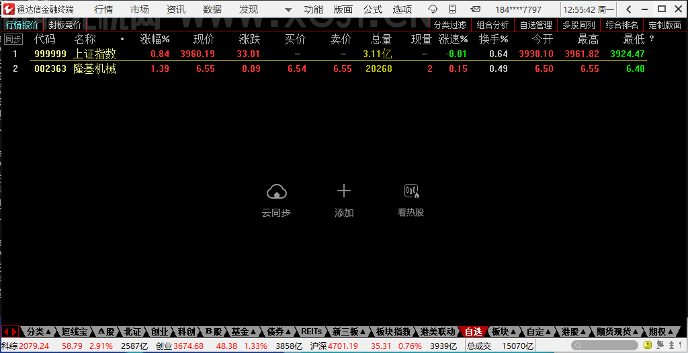Click the red Tongdaxin app logo
Image resolution: width=688 pixels, height=353 pixels.
click(x=8, y=9)
